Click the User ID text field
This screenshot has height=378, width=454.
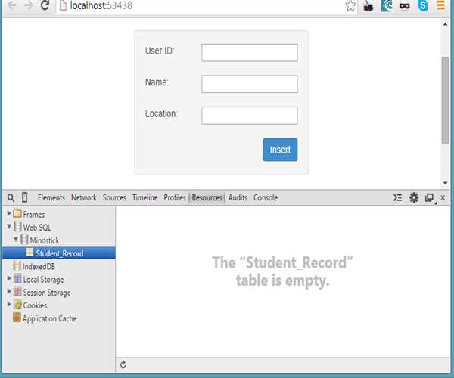(249, 52)
